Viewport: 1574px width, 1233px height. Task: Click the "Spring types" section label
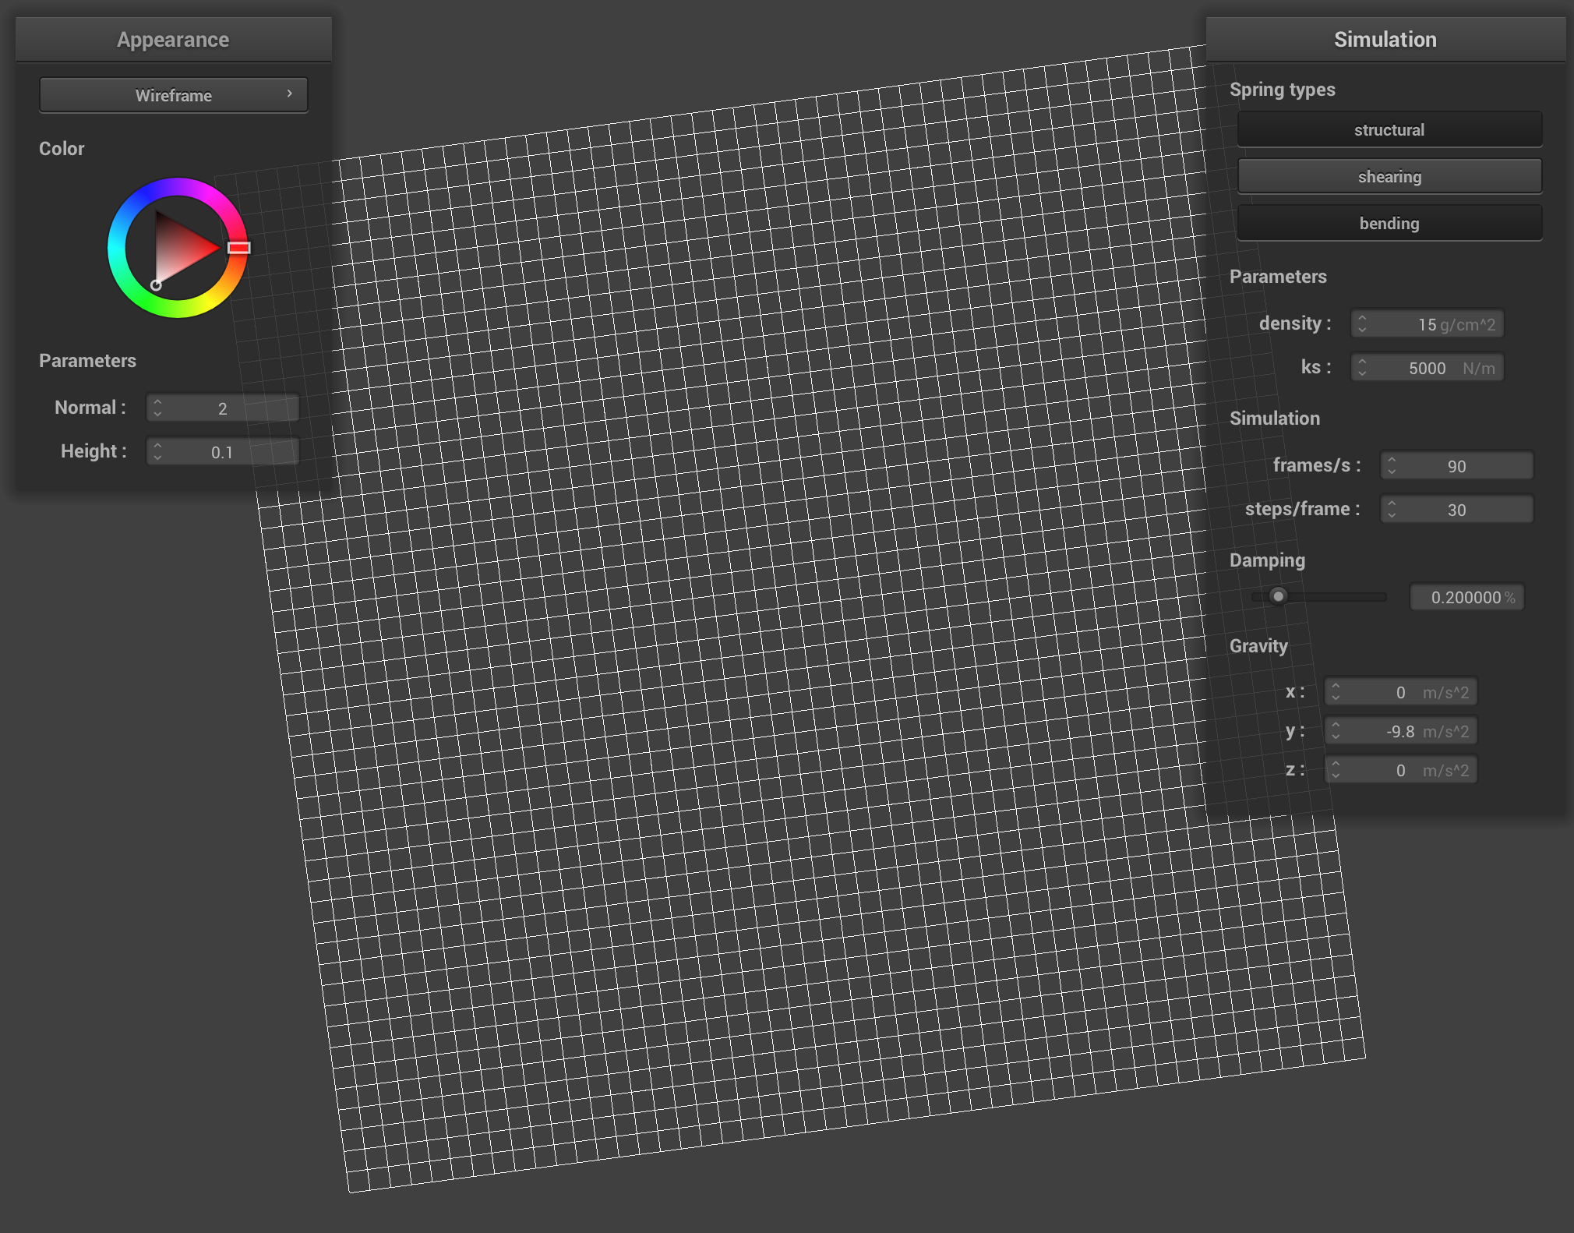click(1283, 90)
